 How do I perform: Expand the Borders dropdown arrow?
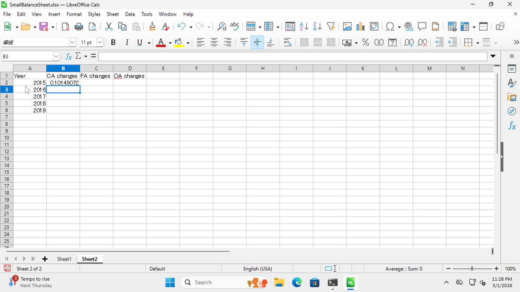478,42
